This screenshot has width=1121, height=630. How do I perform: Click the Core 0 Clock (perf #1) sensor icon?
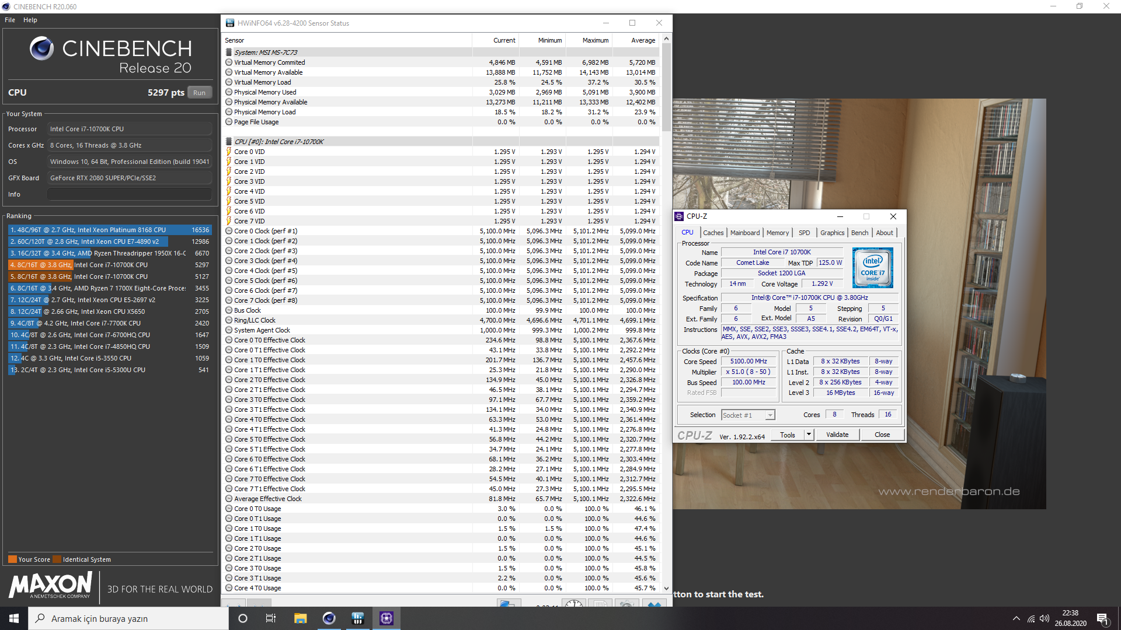coord(229,231)
